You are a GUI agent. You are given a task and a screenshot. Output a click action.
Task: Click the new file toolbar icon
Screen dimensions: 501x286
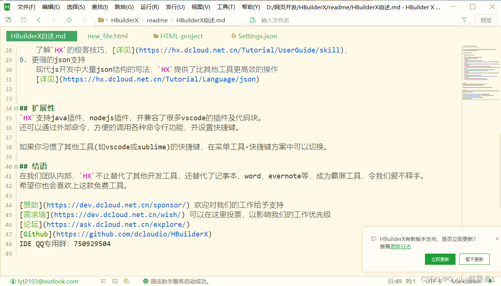(x=8, y=20)
